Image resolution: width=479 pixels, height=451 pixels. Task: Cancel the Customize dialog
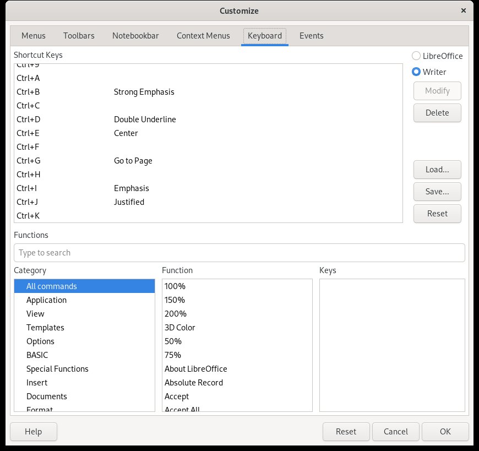[395, 431]
